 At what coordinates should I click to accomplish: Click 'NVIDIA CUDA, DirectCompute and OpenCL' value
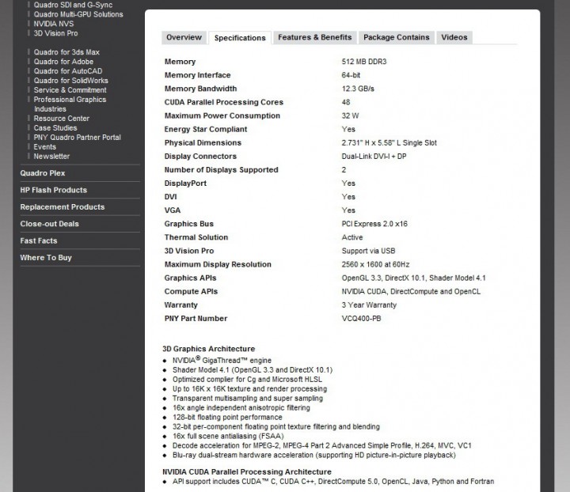tap(411, 292)
